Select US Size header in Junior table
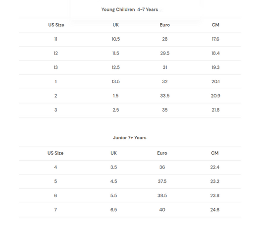Viewport: 264px width, 232px height. 55,153
